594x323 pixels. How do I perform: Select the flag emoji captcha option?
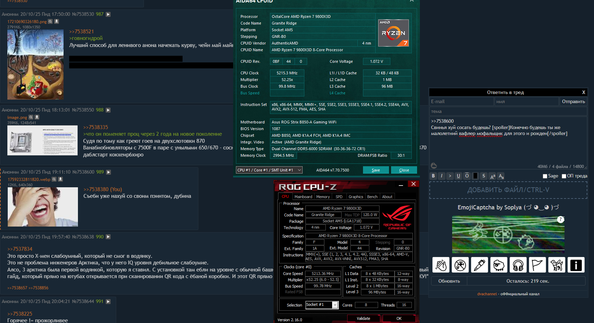pyautogui.click(x=537, y=265)
